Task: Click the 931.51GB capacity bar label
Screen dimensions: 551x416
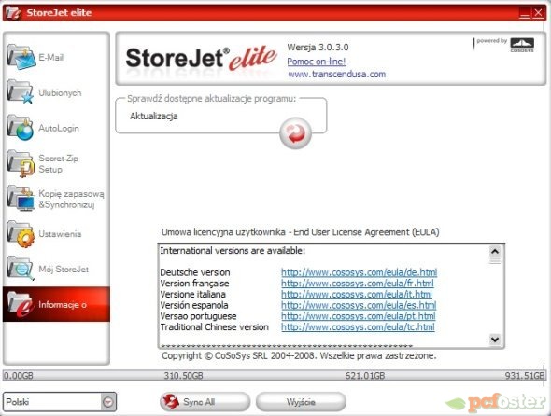Action: 525,376
